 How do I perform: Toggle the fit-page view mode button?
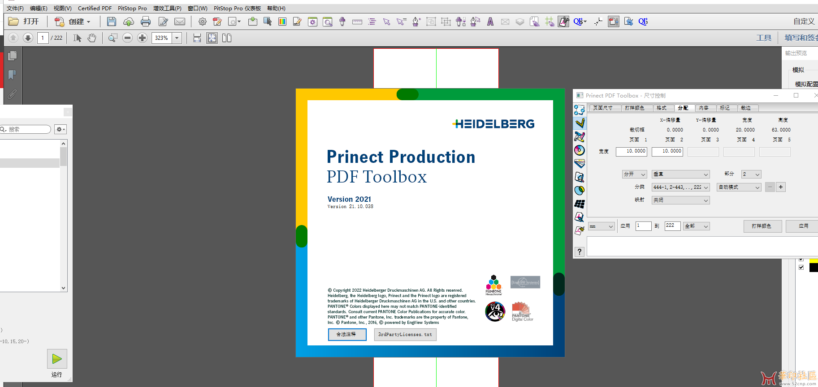(212, 38)
